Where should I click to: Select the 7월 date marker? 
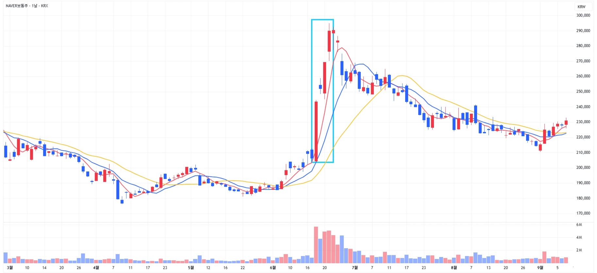click(355, 268)
